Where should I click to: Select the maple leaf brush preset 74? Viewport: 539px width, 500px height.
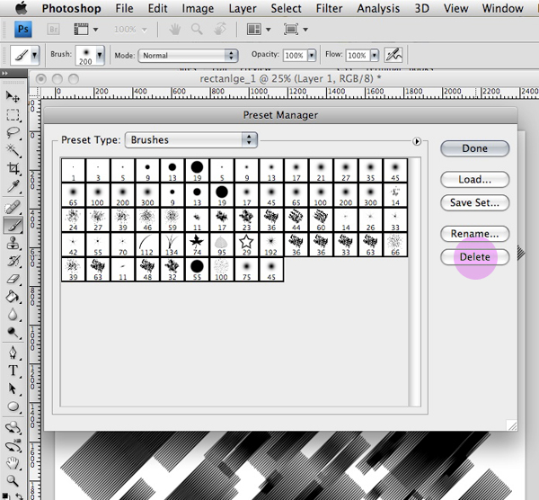pos(197,245)
